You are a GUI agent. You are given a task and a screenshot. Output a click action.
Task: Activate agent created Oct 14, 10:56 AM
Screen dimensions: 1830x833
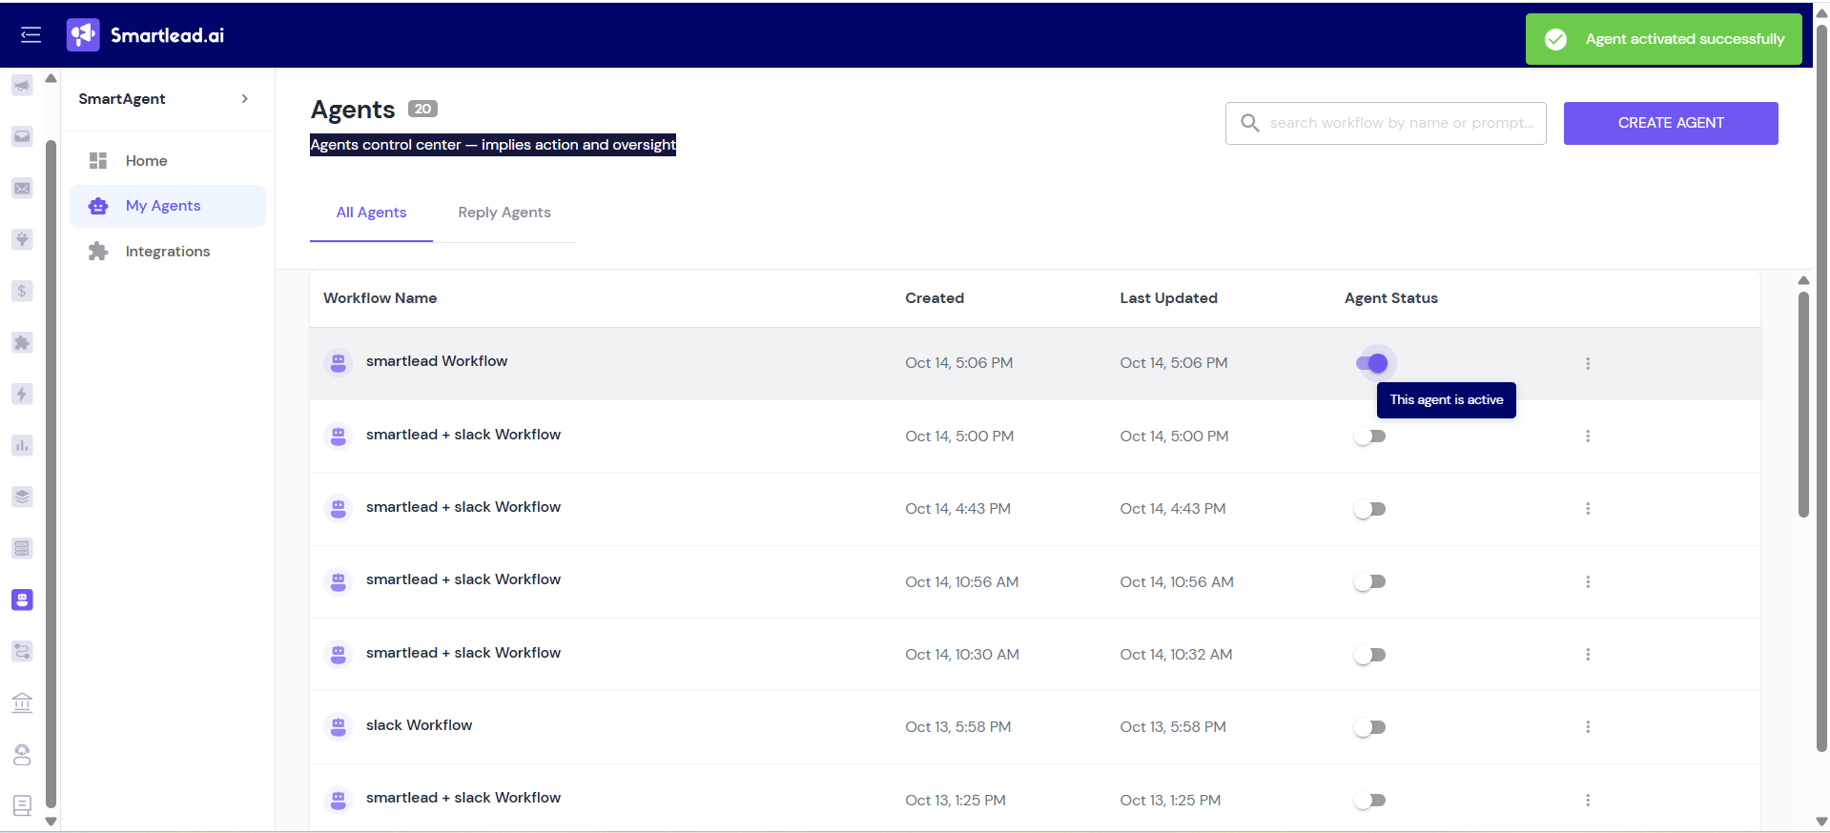(x=1369, y=581)
